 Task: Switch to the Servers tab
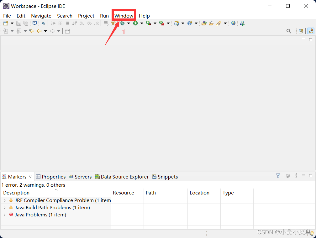coord(80,177)
